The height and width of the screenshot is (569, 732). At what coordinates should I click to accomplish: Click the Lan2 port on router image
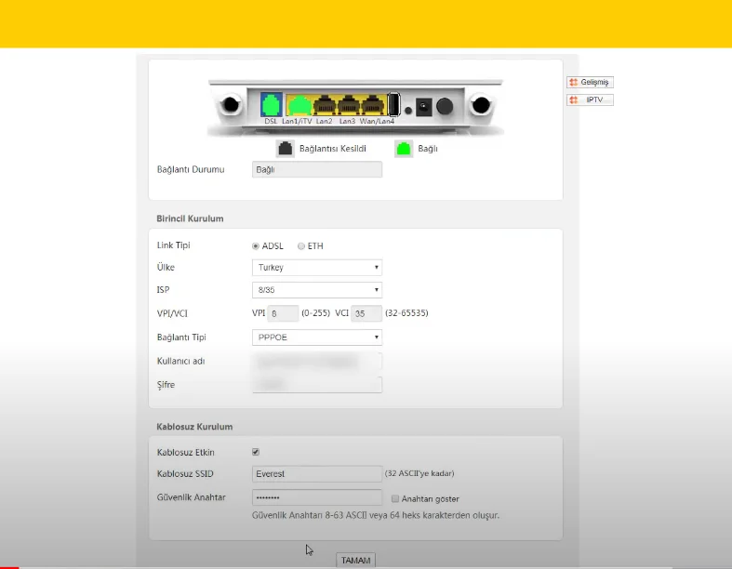coord(324,105)
